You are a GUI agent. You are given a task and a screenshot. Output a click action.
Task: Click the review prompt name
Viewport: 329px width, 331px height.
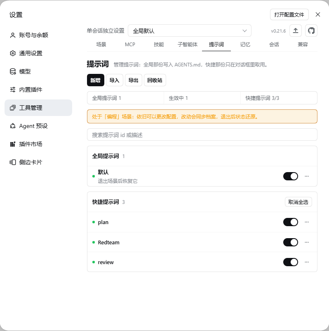[106, 262]
